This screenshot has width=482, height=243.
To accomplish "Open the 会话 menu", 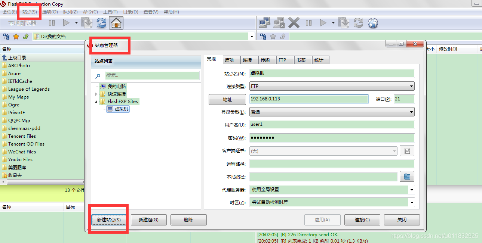I will [x=10, y=12].
